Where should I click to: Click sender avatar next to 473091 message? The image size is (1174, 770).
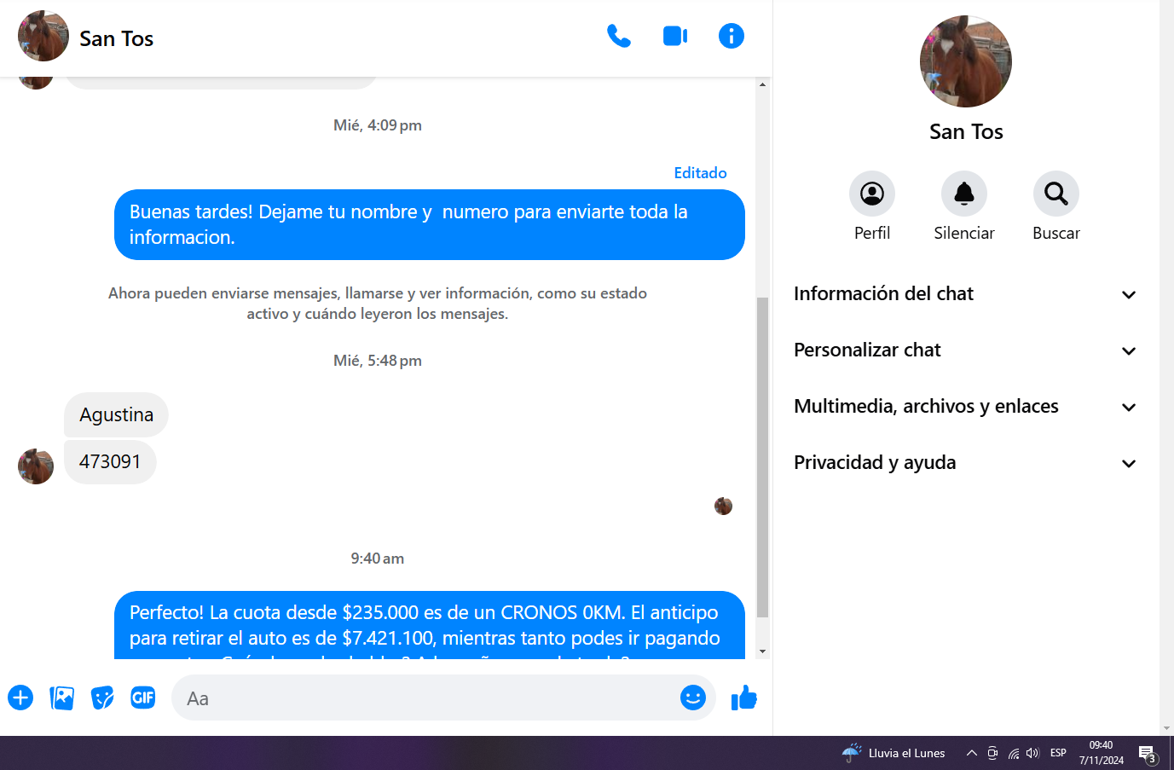click(36, 466)
